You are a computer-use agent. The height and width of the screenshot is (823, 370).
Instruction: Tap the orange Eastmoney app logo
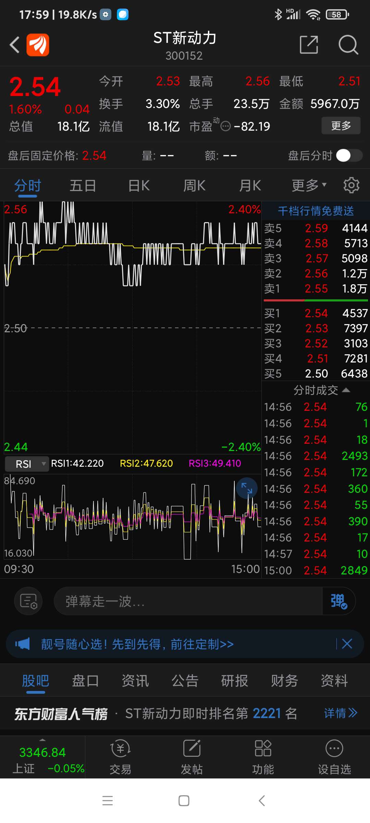(x=38, y=45)
